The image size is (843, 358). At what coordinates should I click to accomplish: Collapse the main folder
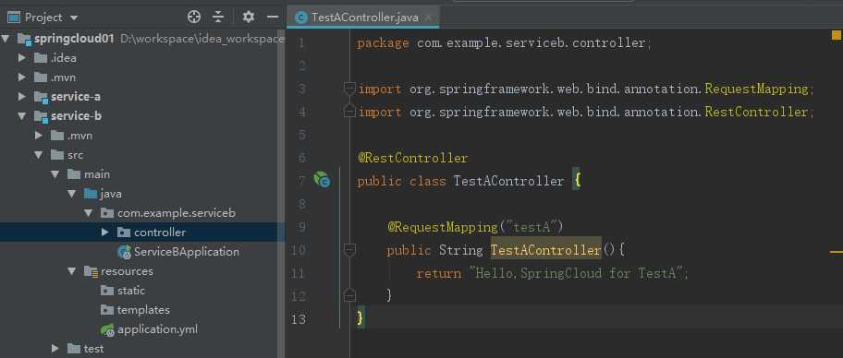(55, 173)
